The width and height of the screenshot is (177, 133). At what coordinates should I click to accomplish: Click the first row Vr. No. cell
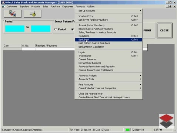tap(28, 49)
